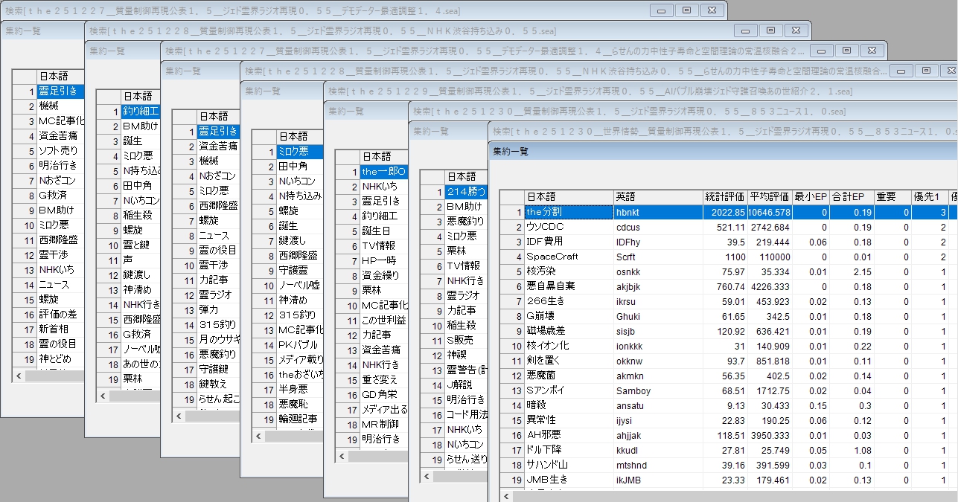Select the 214勝つ highlighted row

coord(466,192)
